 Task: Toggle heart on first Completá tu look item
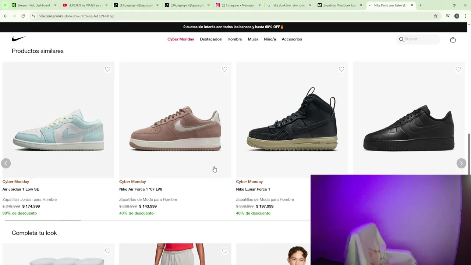(x=107, y=251)
